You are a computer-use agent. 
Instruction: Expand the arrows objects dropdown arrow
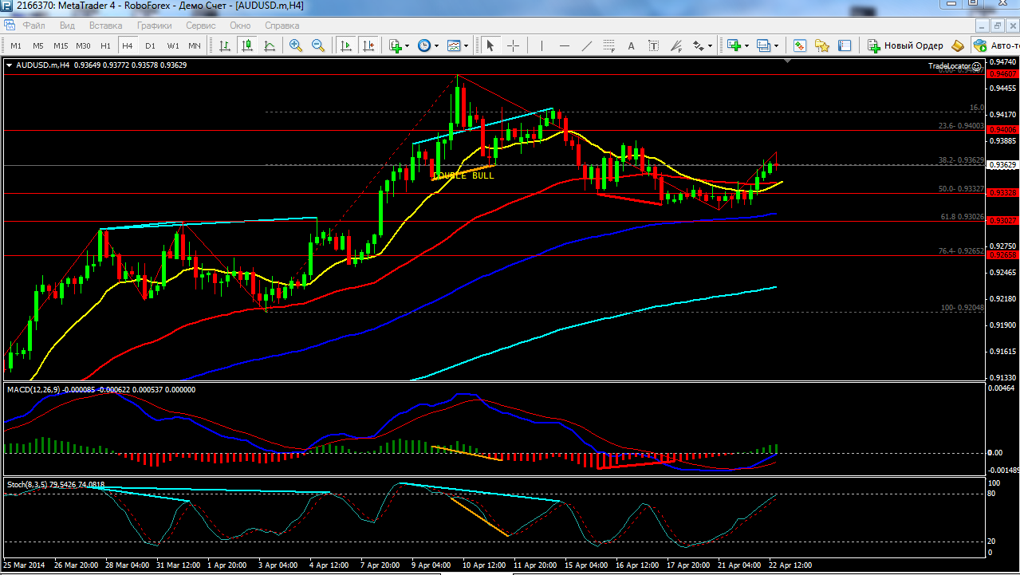pos(710,45)
